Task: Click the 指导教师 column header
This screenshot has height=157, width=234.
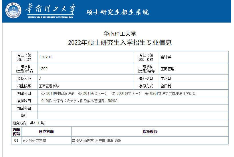Action: [150, 132]
